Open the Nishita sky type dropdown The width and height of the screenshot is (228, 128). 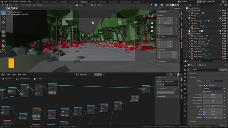click(213, 89)
